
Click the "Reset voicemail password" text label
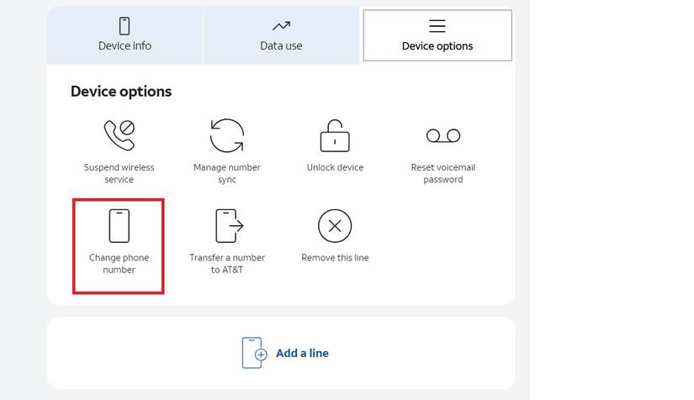click(x=442, y=173)
